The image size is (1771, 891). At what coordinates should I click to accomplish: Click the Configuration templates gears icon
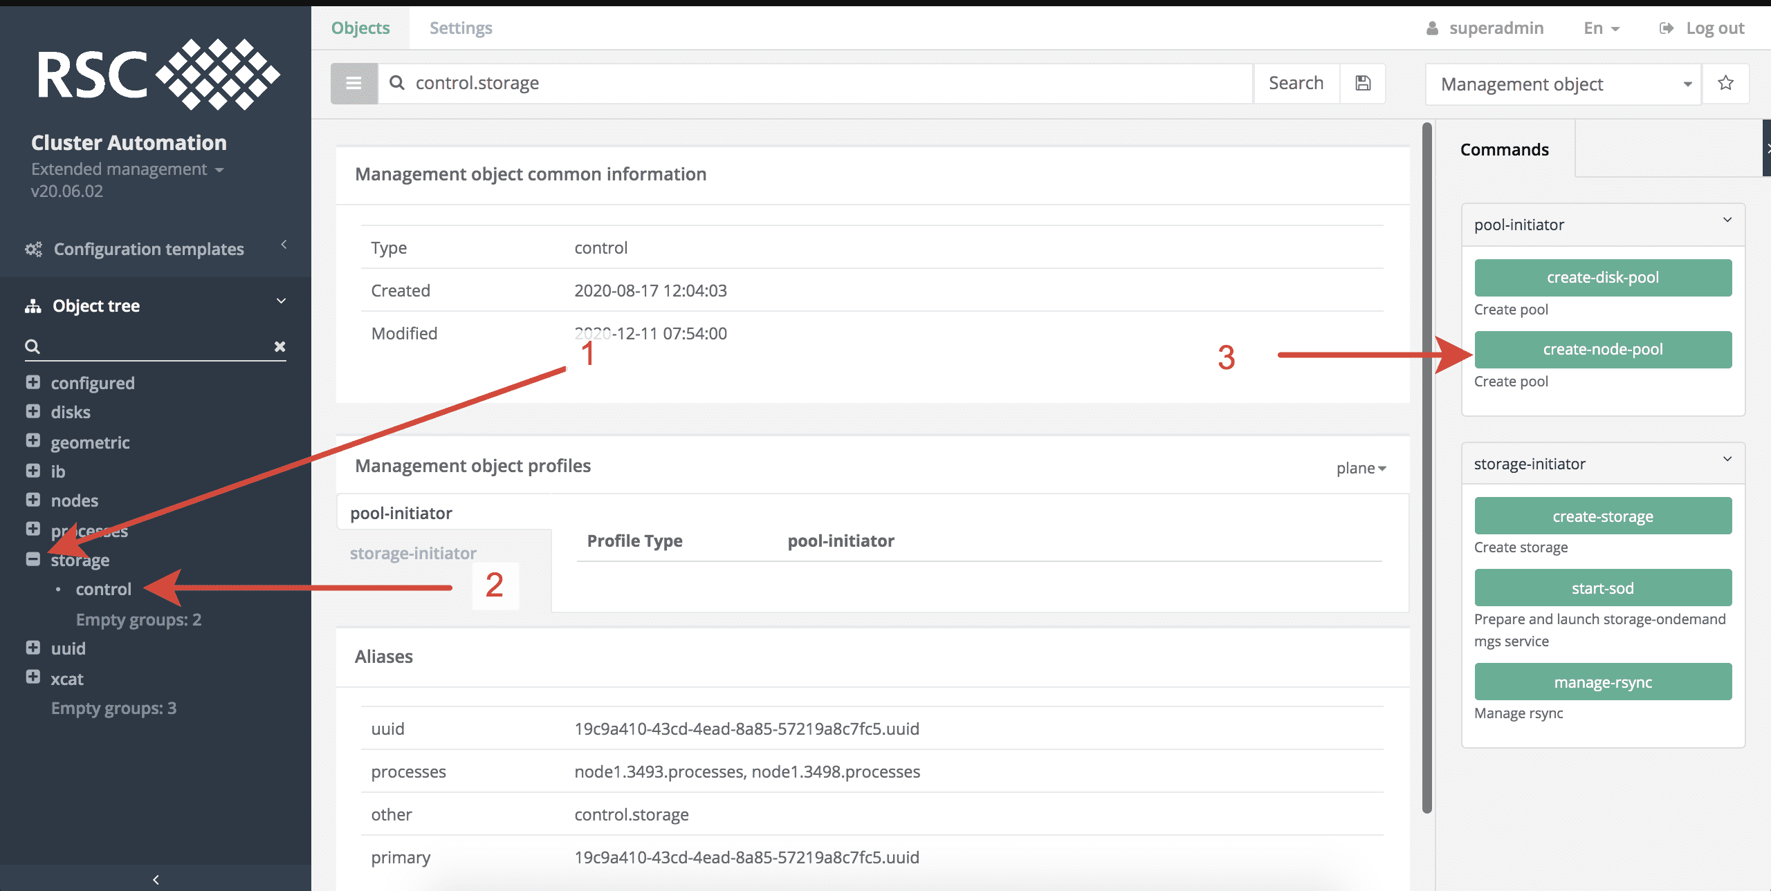[x=33, y=249]
